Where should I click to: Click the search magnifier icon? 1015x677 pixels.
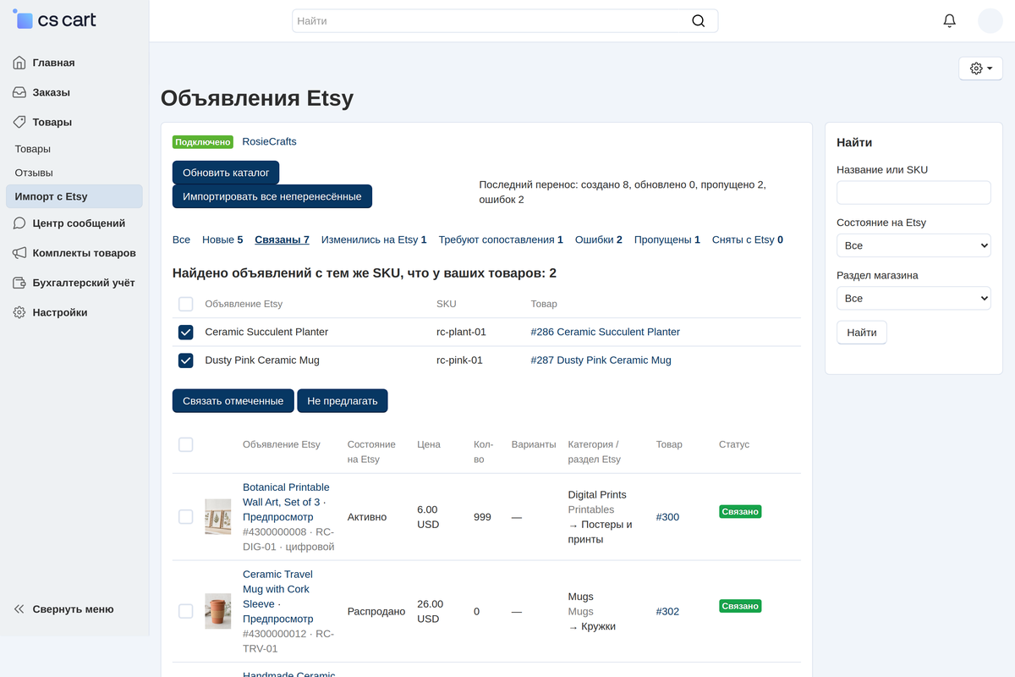tap(698, 21)
